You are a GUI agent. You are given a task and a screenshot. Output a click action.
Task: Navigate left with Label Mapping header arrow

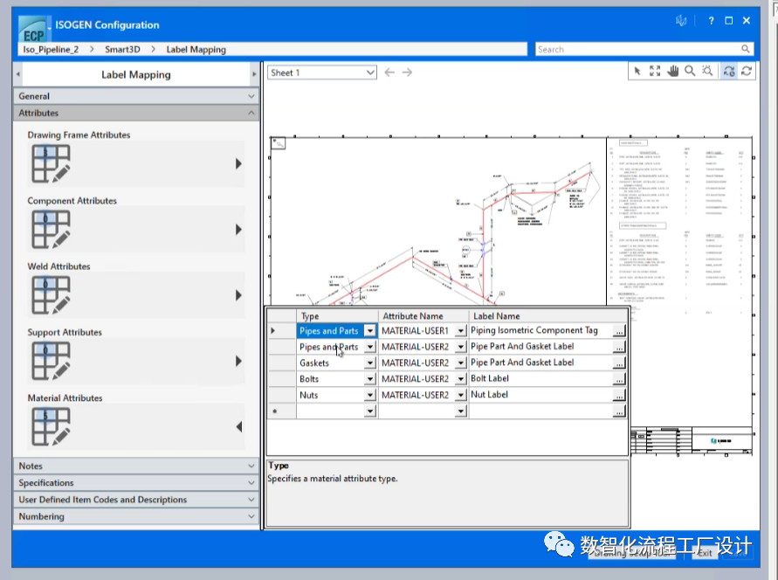tap(18, 74)
